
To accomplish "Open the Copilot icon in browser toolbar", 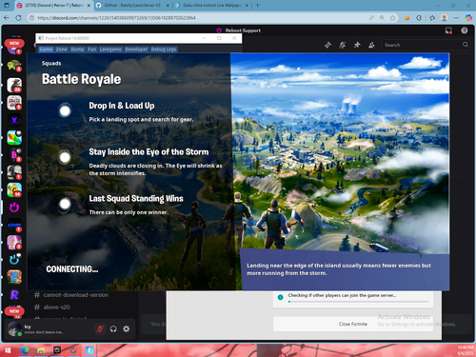I will coord(468,18).
